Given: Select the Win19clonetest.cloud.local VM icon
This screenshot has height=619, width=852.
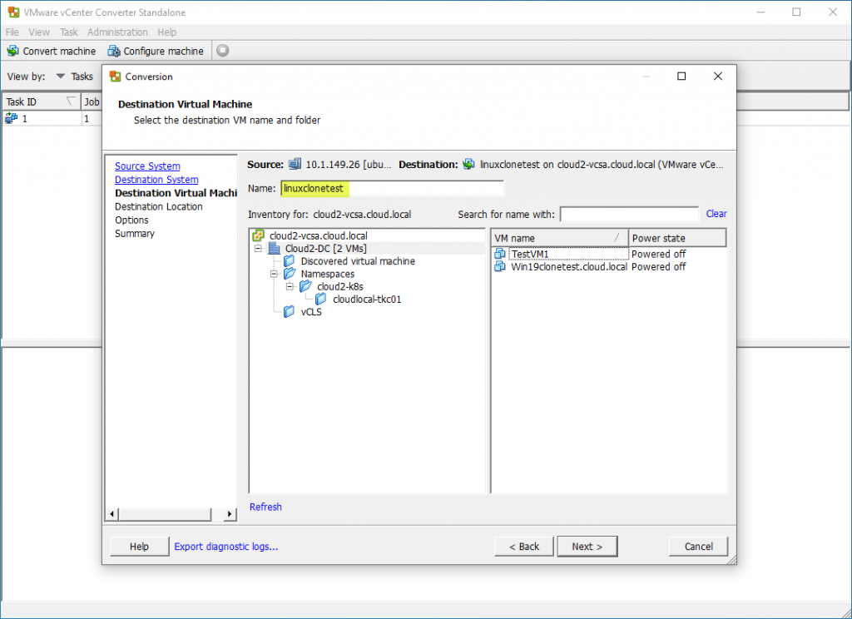Looking at the screenshot, I should click(x=499, y=267).
